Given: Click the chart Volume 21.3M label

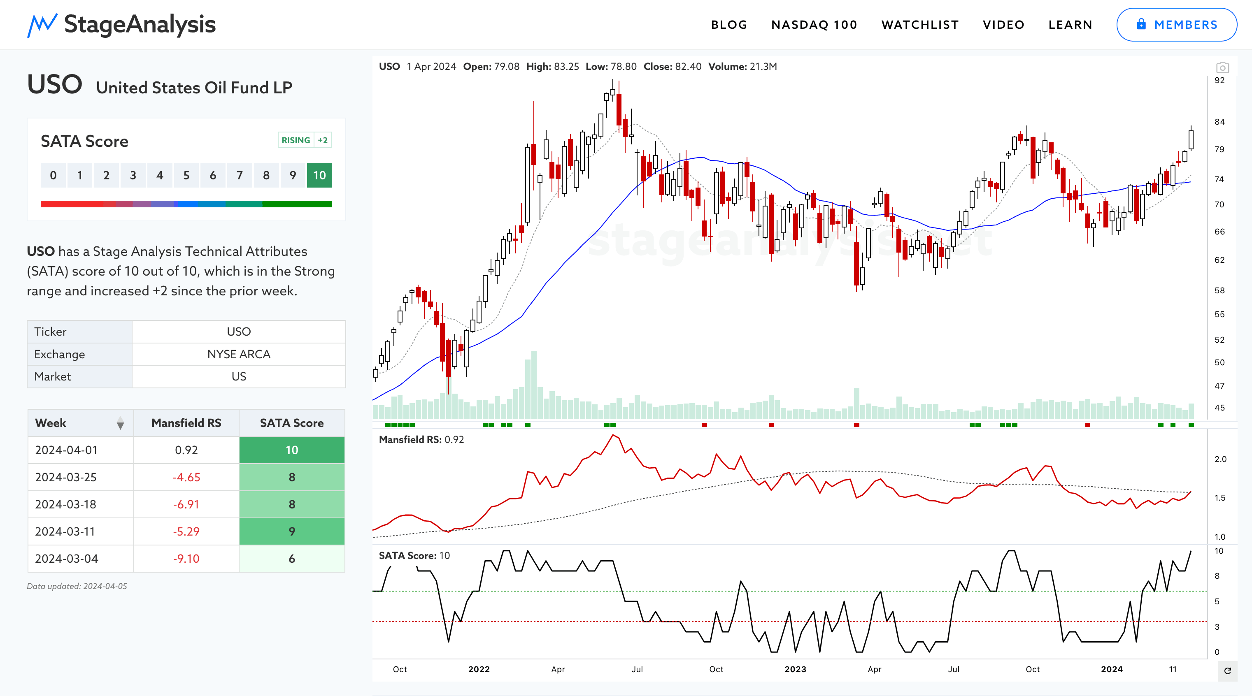Looking at the screenshot, I should pos(742,67).
